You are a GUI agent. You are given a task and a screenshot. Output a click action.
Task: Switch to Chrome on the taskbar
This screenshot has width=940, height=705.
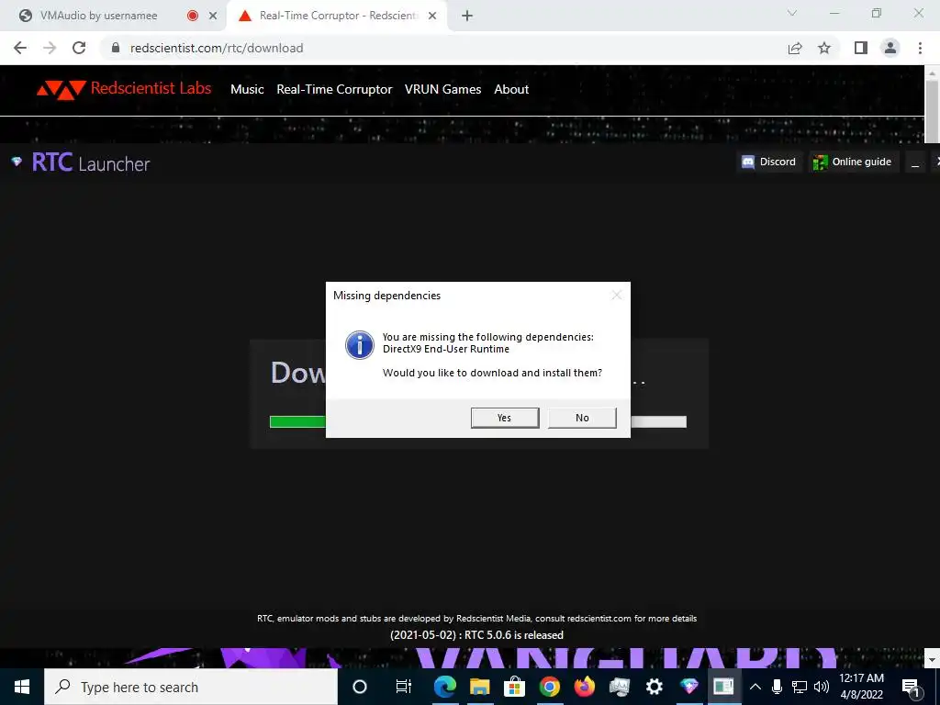coord(549,687)
